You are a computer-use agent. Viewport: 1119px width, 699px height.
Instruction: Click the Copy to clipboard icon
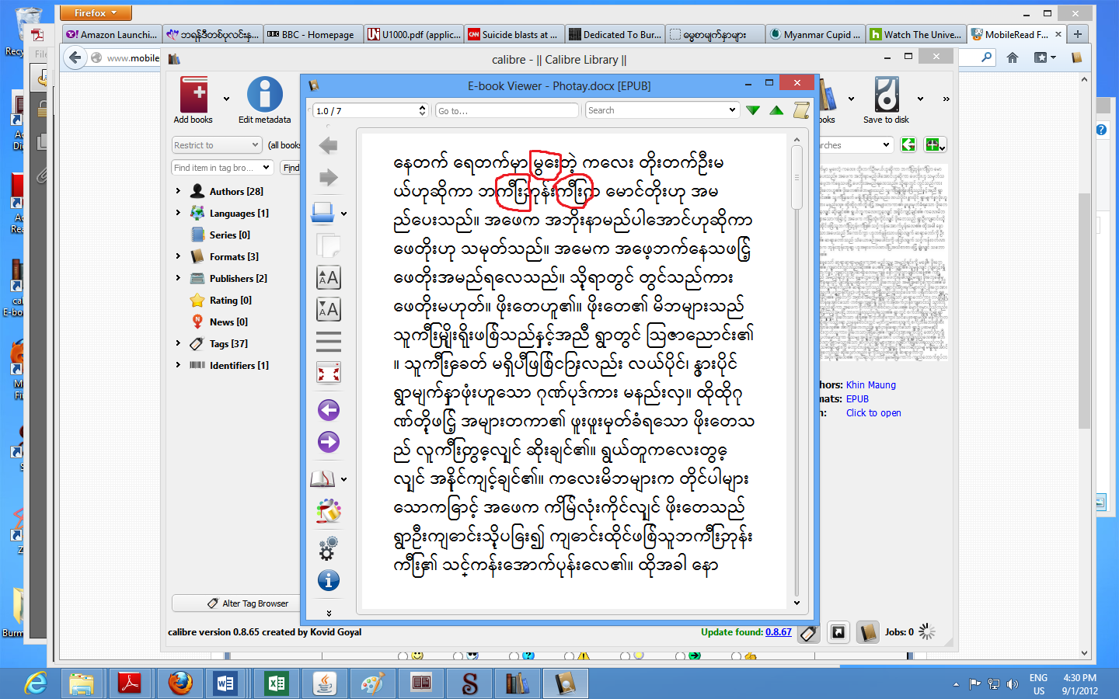[329, 245]
